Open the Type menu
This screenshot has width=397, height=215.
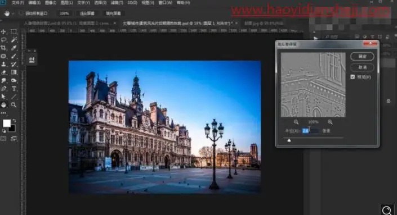click(83, 2)
